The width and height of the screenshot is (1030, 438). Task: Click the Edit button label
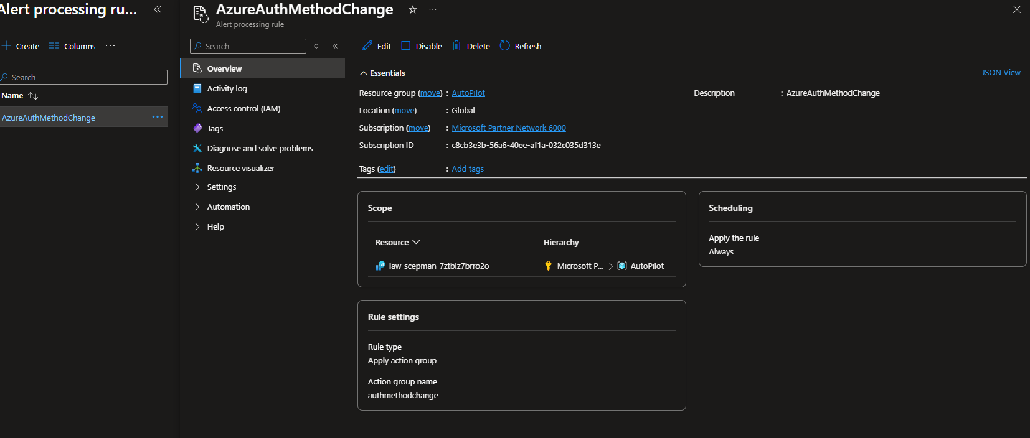pyautogui.click(x=384, y=46)
